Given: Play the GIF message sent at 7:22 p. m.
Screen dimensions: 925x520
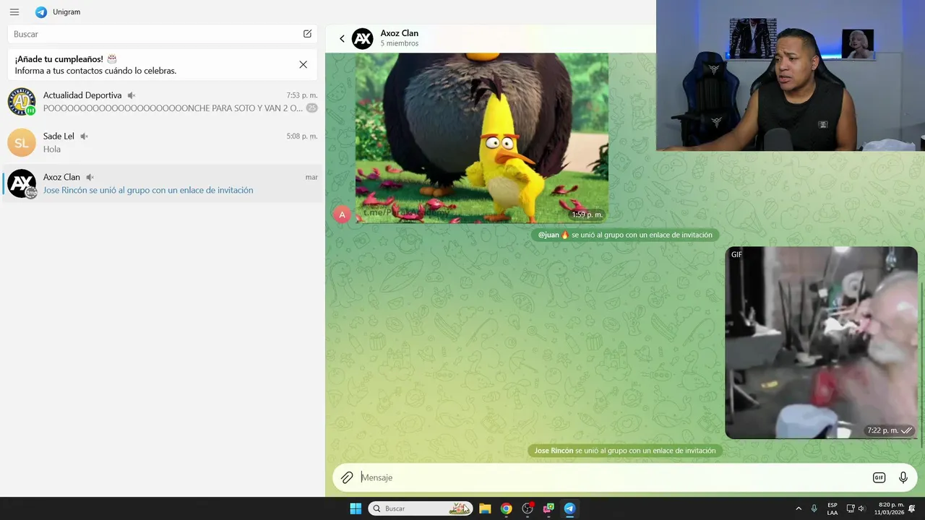Looking at the screenshot, I should click(822, 342).
